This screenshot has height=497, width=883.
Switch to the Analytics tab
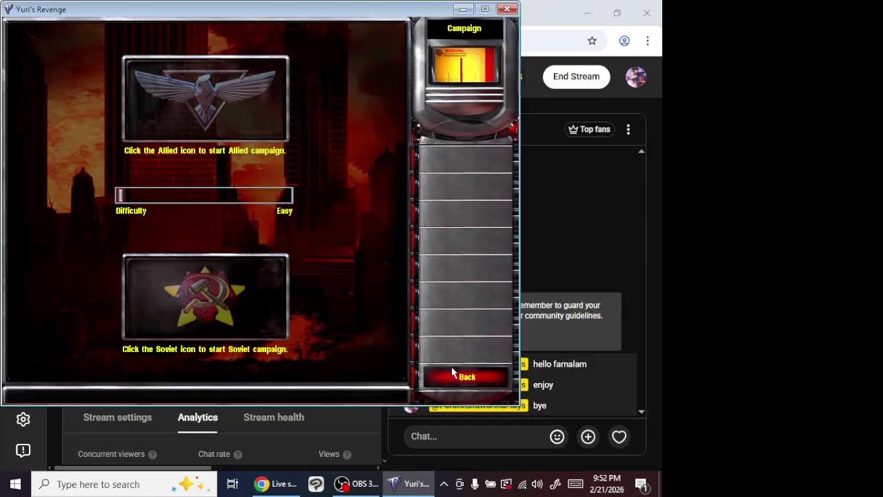(x=197, y=417)
